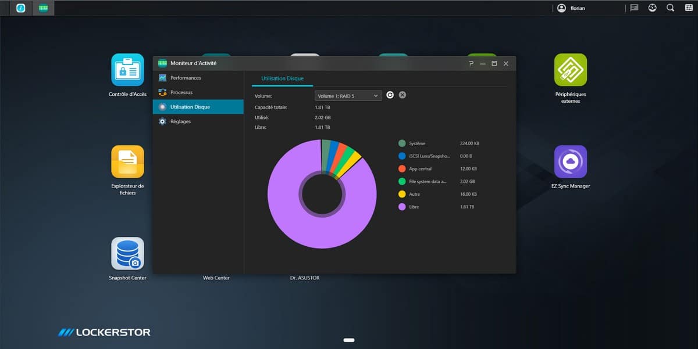Open the hamburger menu in top bar
Screen dimensions: 698x349
pyautogui.click(x=688, y=8)
